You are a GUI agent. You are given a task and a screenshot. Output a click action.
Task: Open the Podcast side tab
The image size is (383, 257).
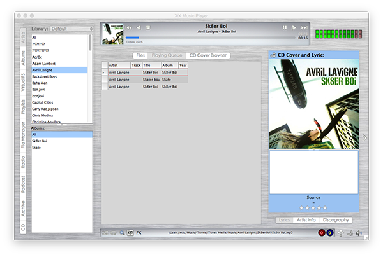click(23, 184)
